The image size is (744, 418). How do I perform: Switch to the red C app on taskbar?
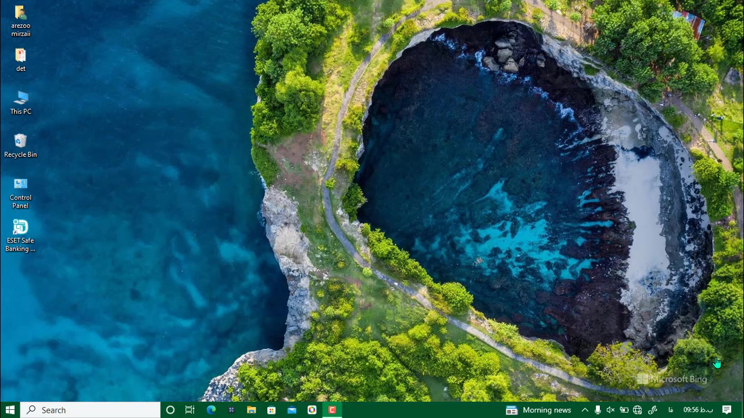[332, 410]
